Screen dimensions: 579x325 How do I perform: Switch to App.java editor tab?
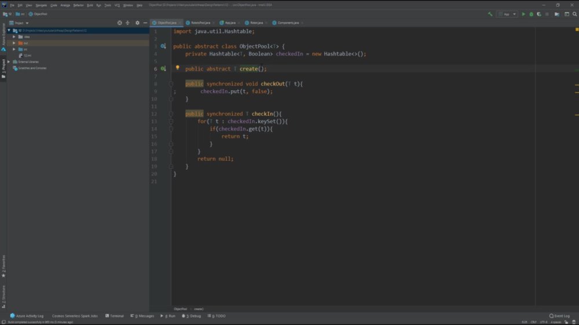229,23
